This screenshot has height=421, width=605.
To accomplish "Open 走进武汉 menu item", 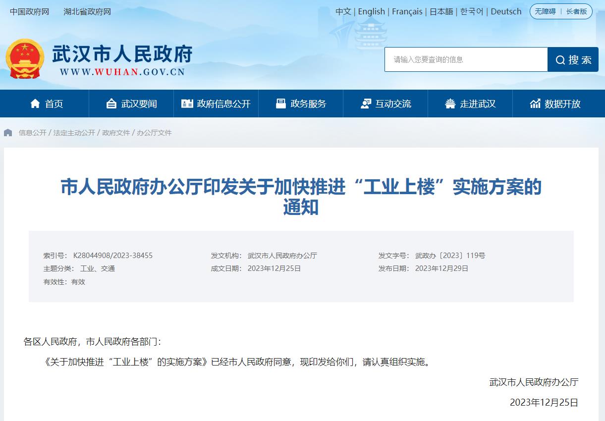I will [470, 104].
